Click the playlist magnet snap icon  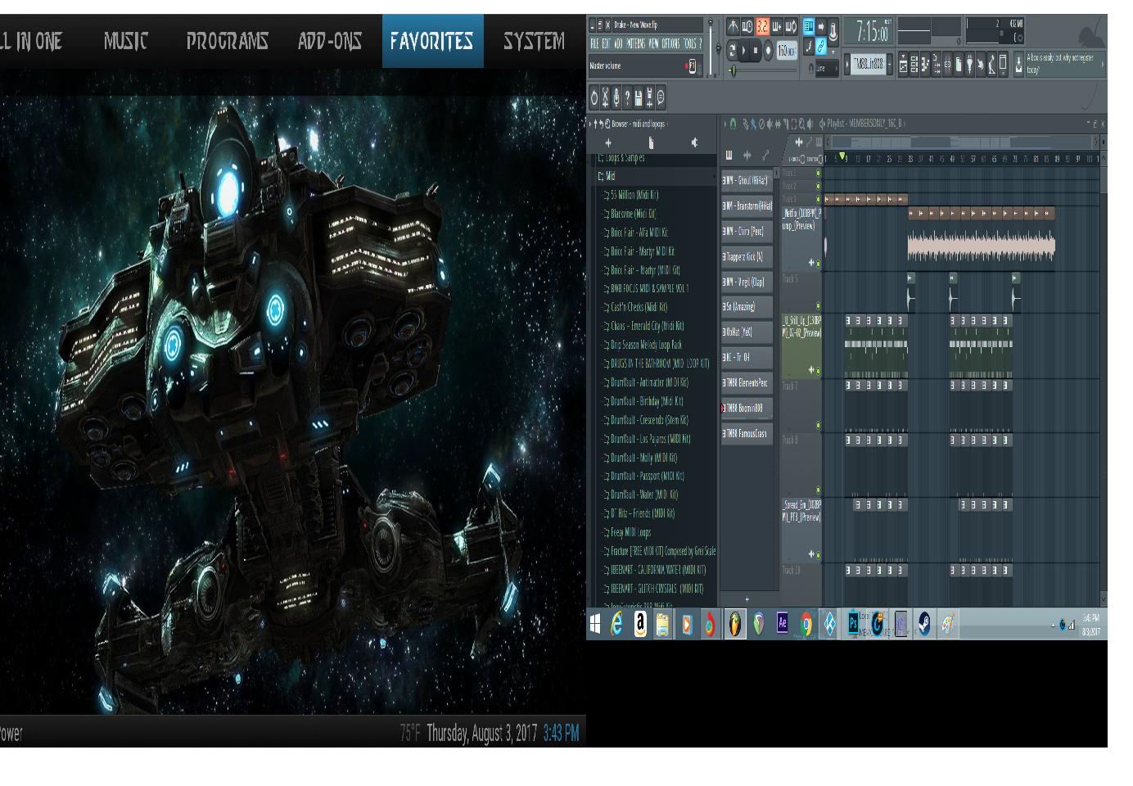pos(733,124)
